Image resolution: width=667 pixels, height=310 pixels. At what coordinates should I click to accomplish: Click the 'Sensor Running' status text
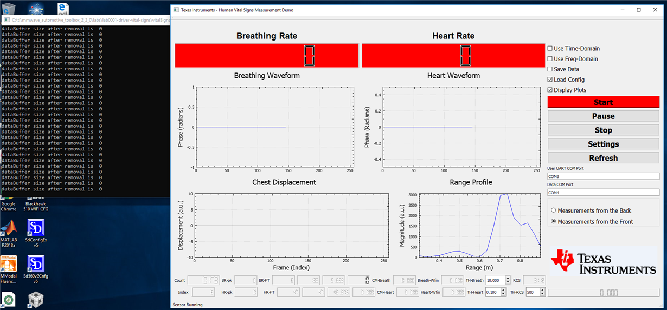tap(187, 305)
